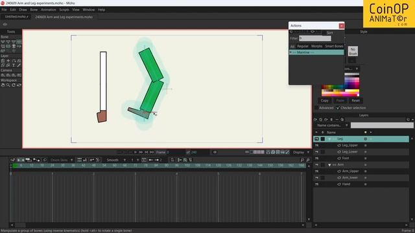This screenshot has width=415, height=233.
Task: Switch to the Untitled.moho document tab
Action: (16, 17)
